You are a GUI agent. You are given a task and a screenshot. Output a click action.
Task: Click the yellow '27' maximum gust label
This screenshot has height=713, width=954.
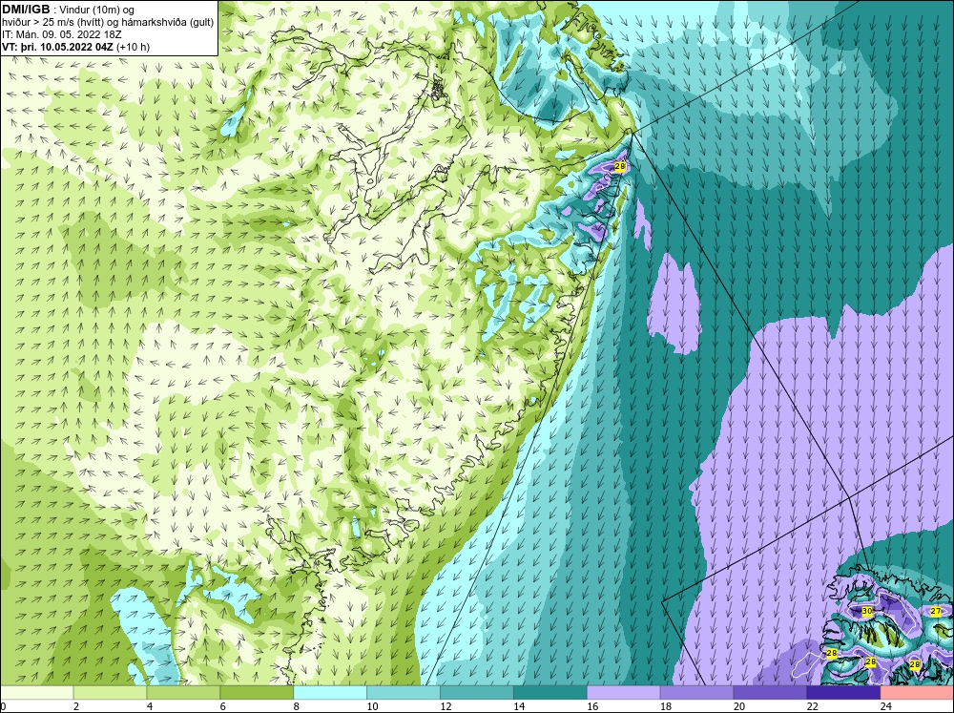coord(936,611)
